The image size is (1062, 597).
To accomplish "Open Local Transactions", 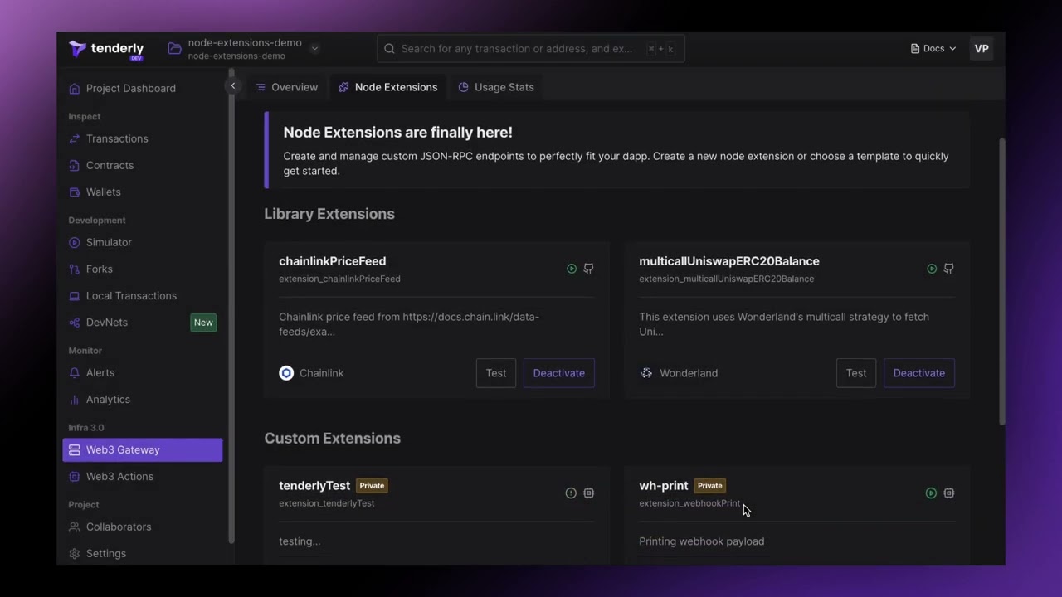I will coord(131,295).
